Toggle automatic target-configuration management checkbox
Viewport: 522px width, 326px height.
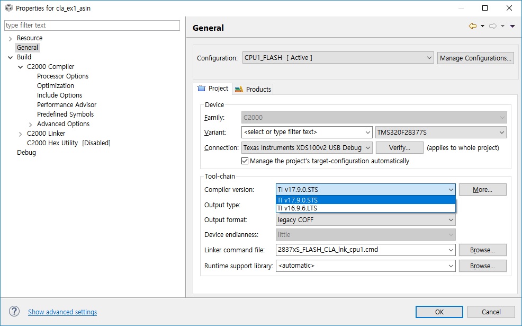pos(245,161)
